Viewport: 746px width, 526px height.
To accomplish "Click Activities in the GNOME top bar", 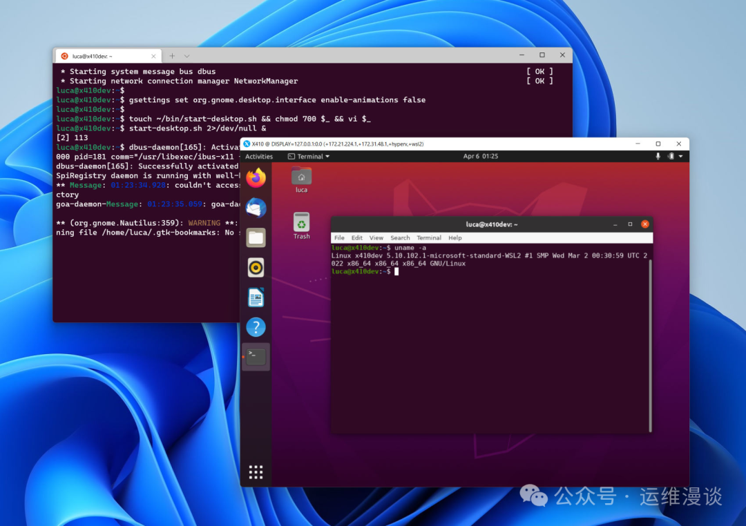I will 259,156.
